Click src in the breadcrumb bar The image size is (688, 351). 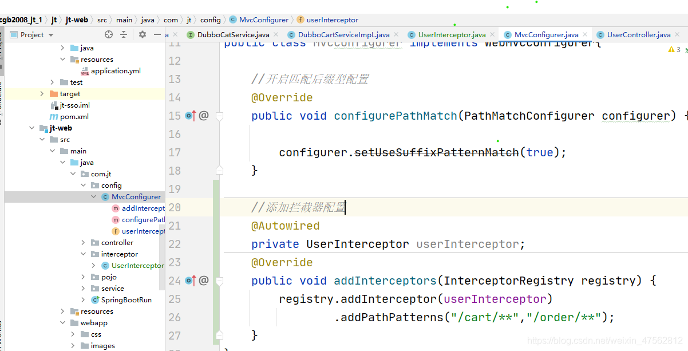click(x=102, y=19)
